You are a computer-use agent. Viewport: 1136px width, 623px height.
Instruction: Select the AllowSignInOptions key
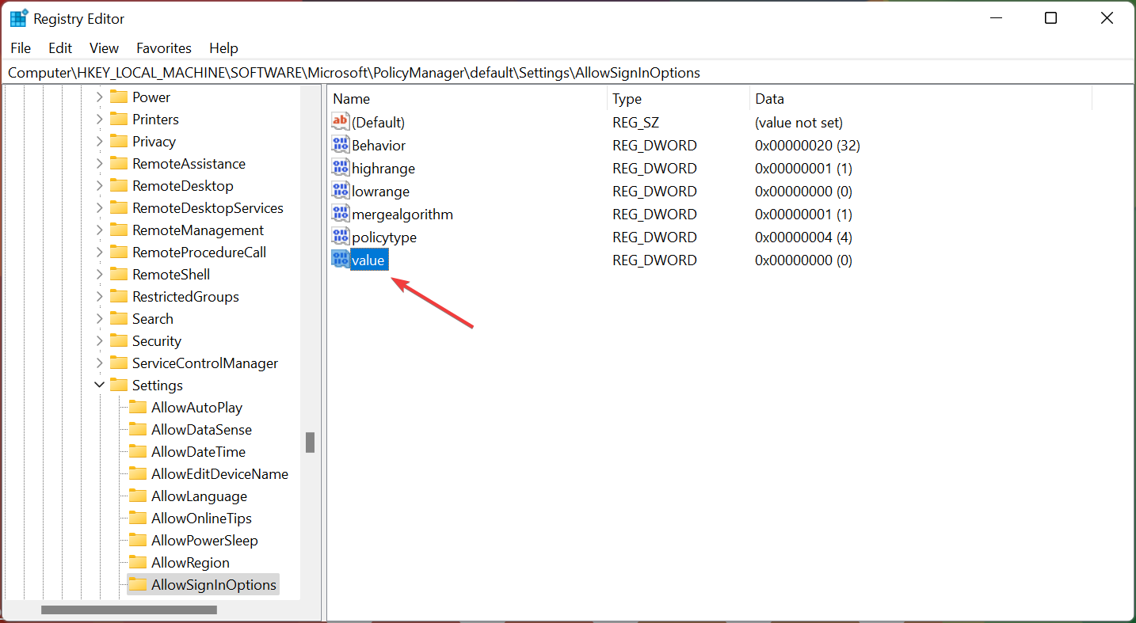click(214, 584)
